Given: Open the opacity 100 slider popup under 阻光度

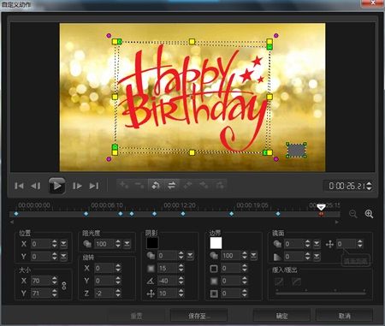Looking at the screenshot, I should coord(127,244).
